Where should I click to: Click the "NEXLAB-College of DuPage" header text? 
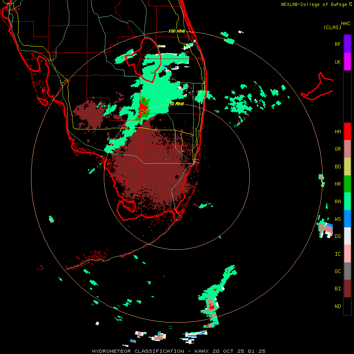click(314, 4)
